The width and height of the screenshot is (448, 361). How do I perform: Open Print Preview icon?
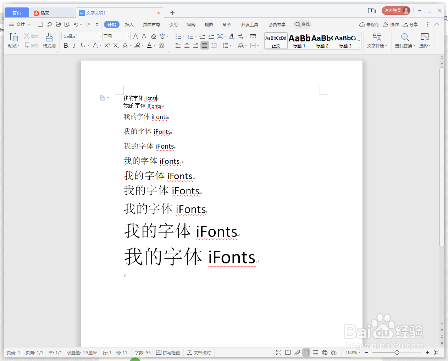[67, 24]
